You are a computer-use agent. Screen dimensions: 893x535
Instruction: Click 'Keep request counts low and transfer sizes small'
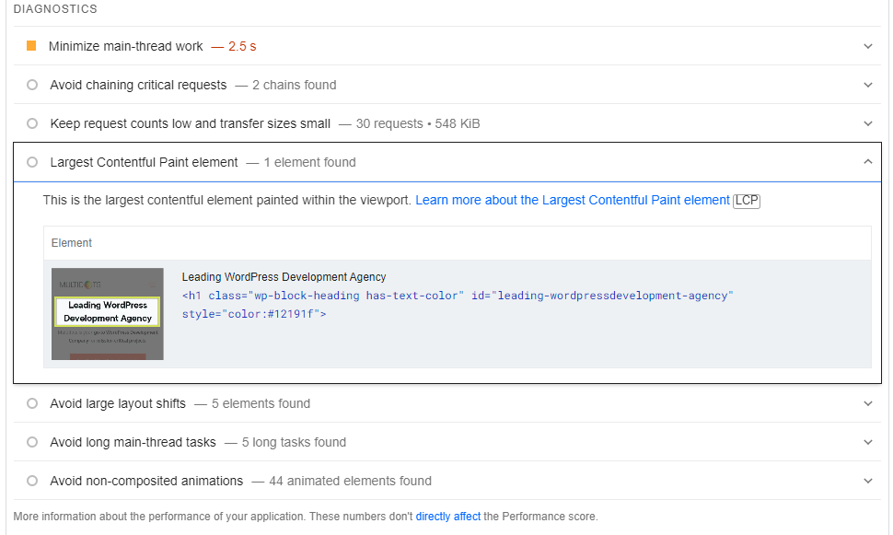click(191, 123)
